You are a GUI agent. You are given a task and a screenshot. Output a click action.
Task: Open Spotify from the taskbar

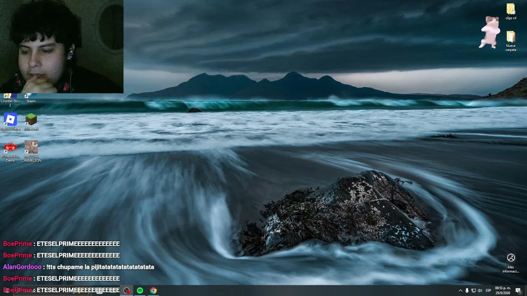[140, 291]
